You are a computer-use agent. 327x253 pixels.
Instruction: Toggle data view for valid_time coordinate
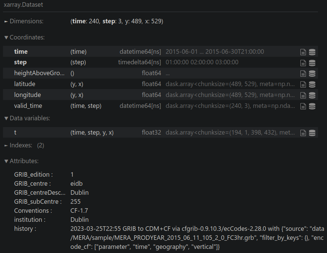tap(312, 106)
